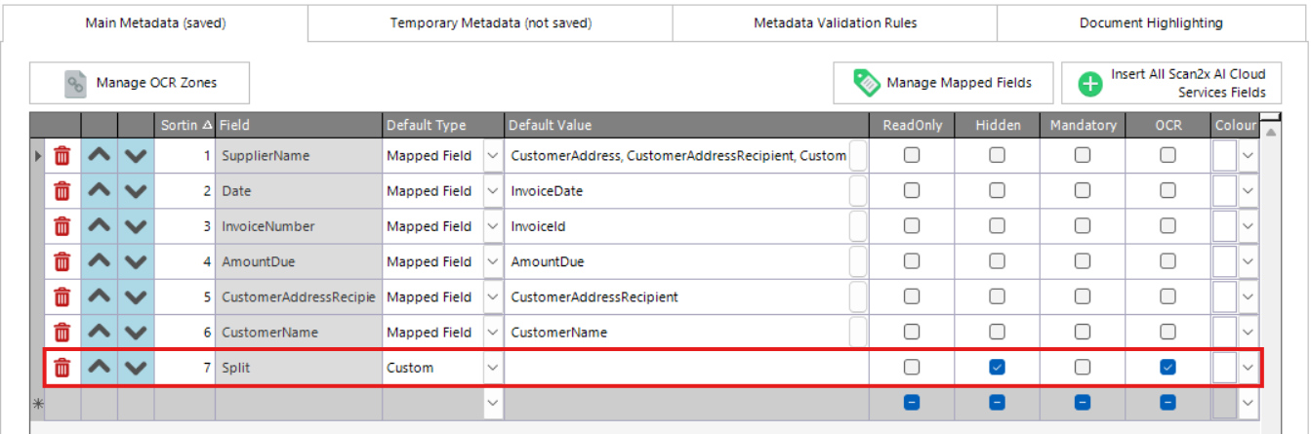Uncheck the Hidden checkbox for Split
Screen dimensions: 1311x434
(997, 368)
